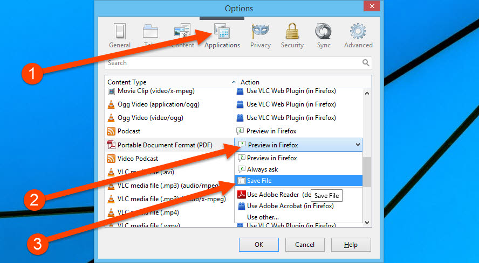
Task: Click plugin icon in Movie Clip action
Action: [x=240, y=91]
